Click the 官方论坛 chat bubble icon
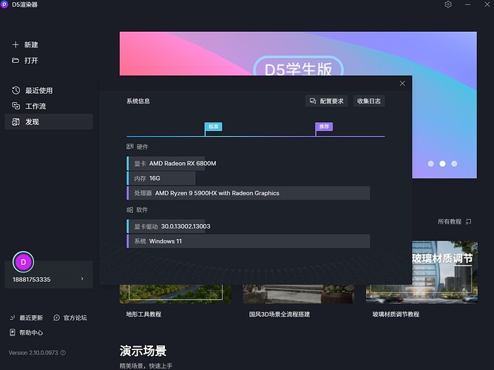The width and height of the screenshot is (494, 370). [x=56, y=317]
